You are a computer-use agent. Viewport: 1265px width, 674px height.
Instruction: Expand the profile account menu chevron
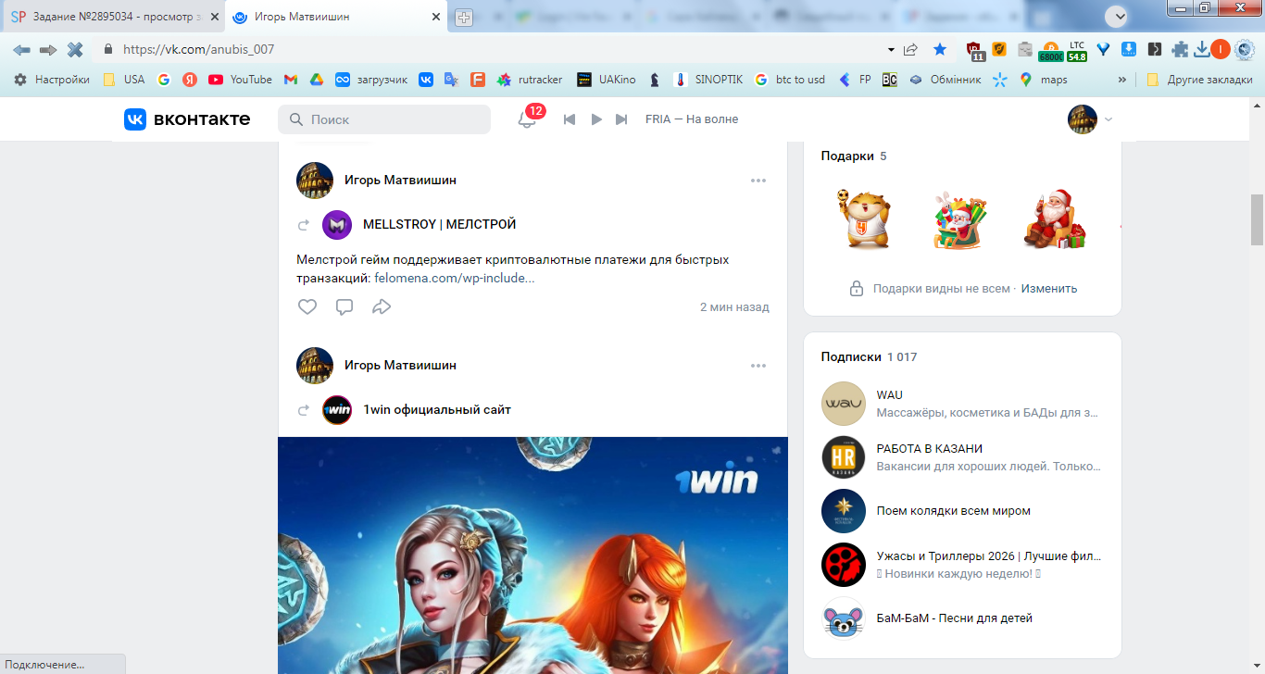click(1108, 119)
